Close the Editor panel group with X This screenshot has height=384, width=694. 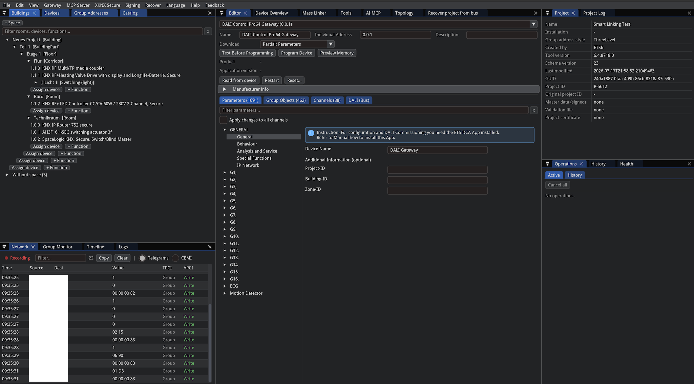point(535,13)
